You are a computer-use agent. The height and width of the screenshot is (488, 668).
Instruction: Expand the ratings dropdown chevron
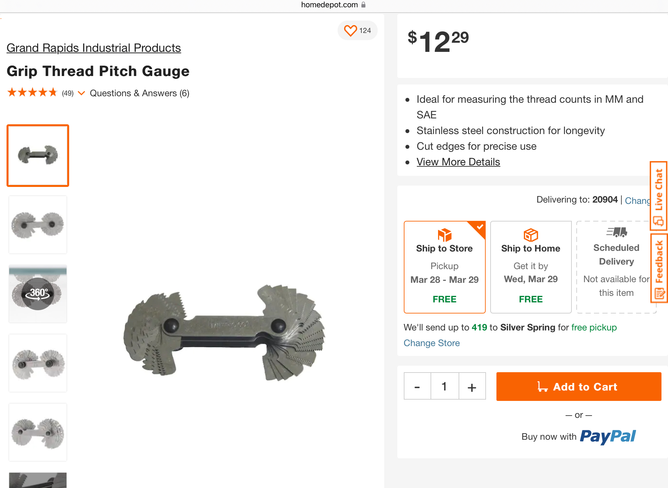coord(82,93)
